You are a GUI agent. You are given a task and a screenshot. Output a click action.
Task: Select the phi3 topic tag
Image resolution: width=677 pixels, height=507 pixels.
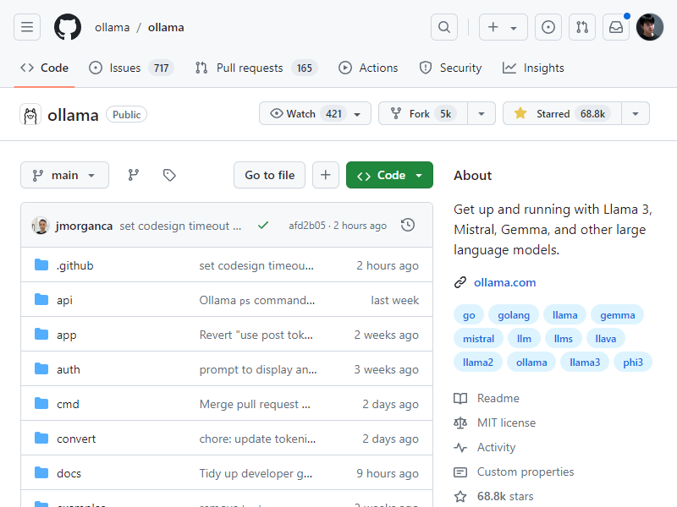coord(633,363)
